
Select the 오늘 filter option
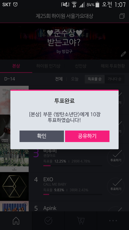pos(75,79)
